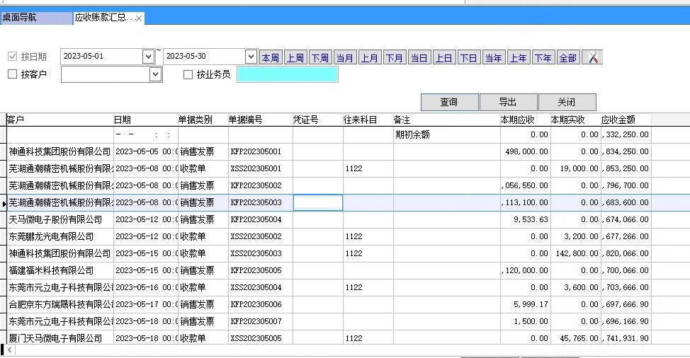
Task: Toggle the 按日期 checkbox
Action: click(x=12, y=57)
